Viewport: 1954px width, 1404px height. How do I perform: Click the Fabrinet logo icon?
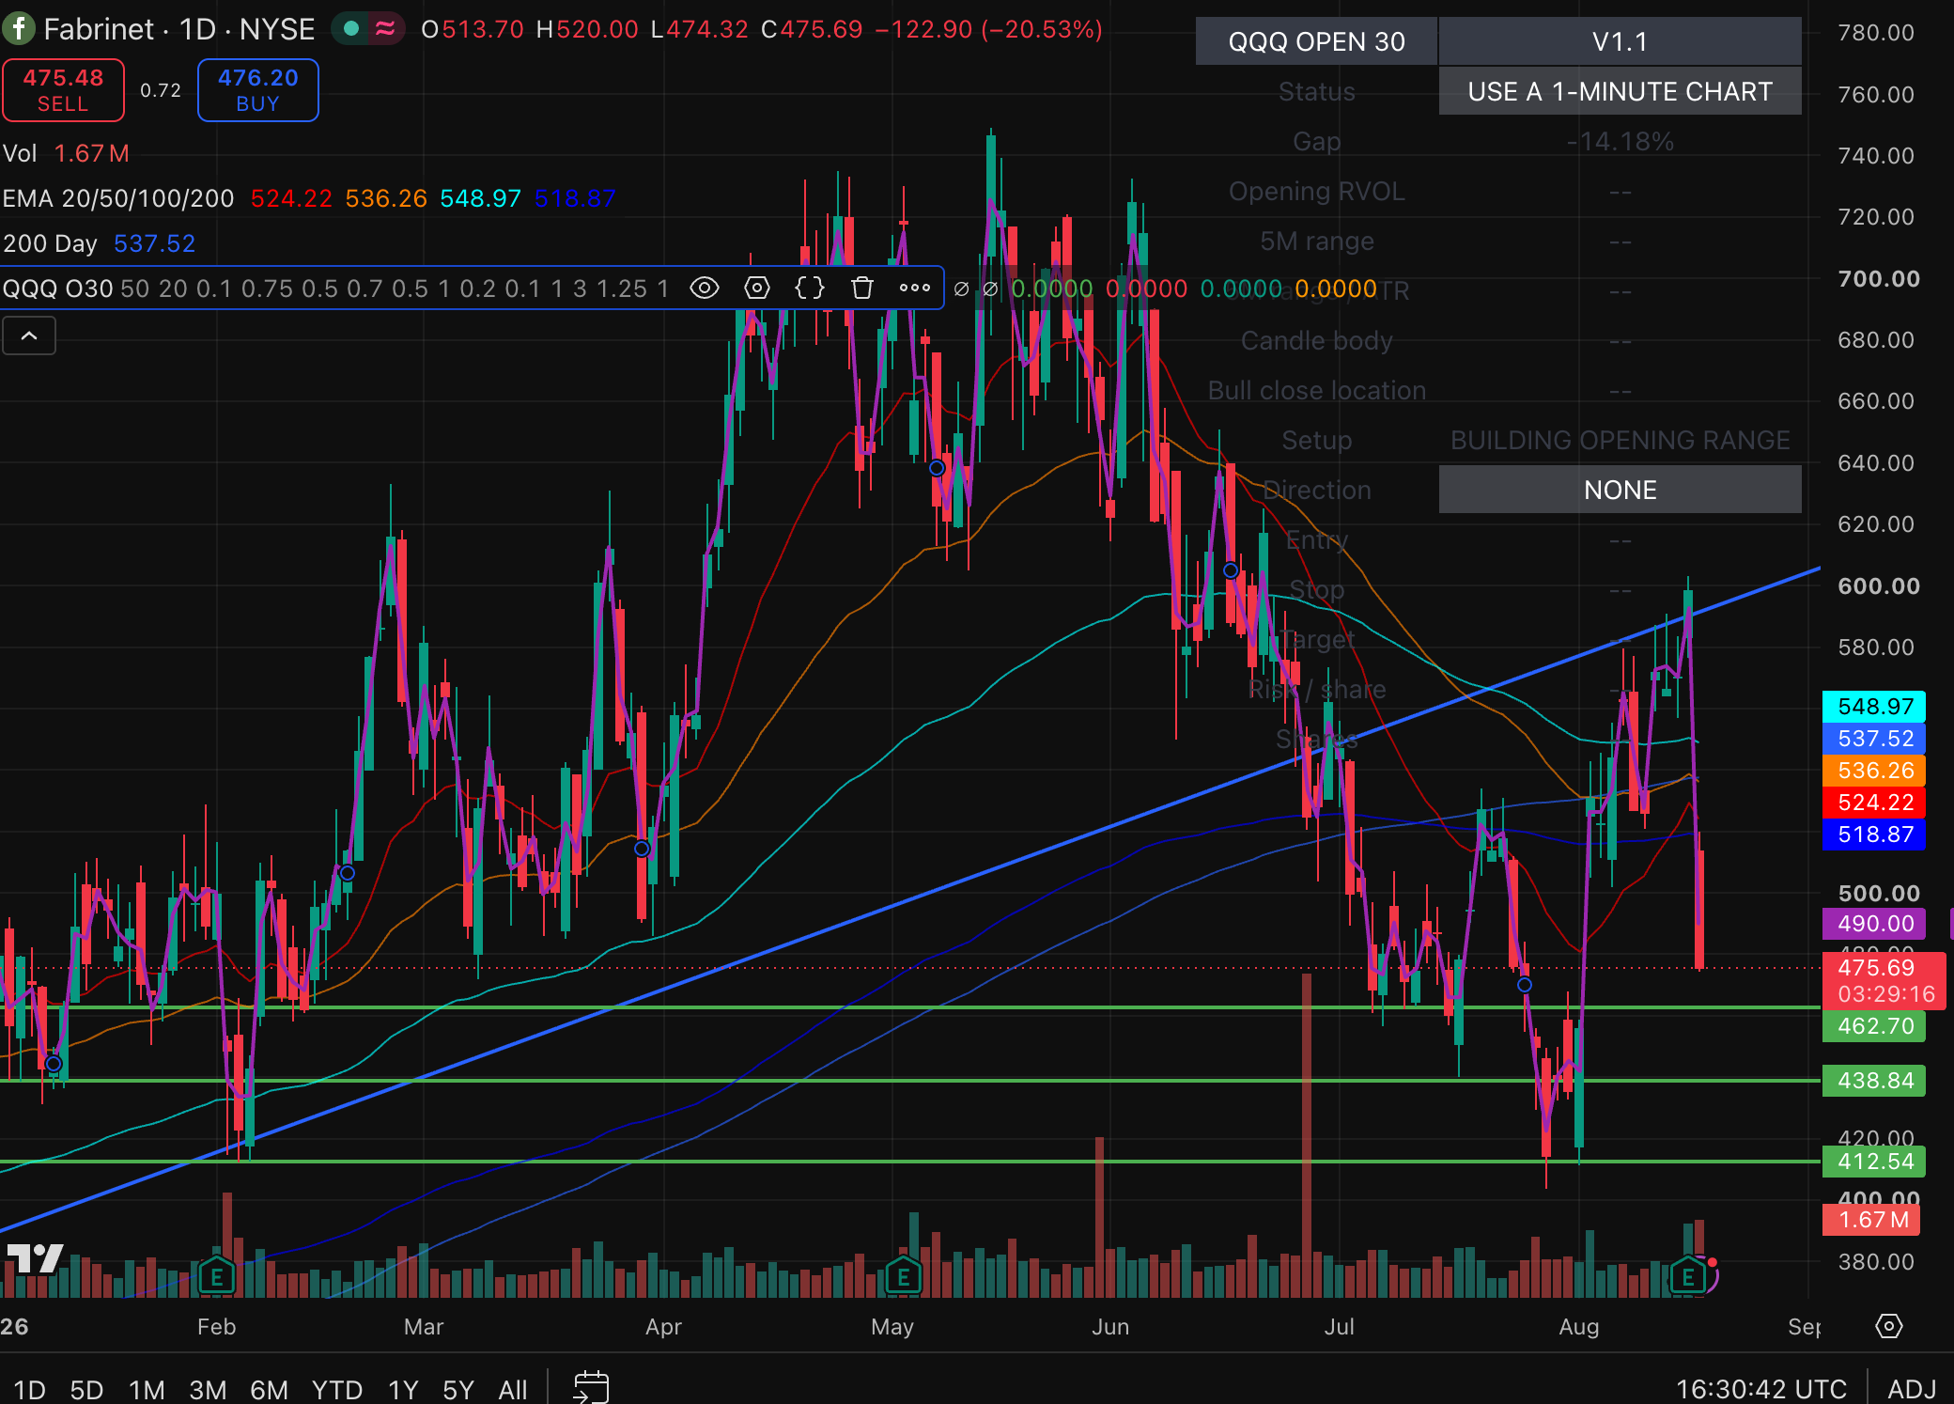[19, 29]
